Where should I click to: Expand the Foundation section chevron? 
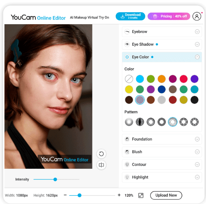197,139
